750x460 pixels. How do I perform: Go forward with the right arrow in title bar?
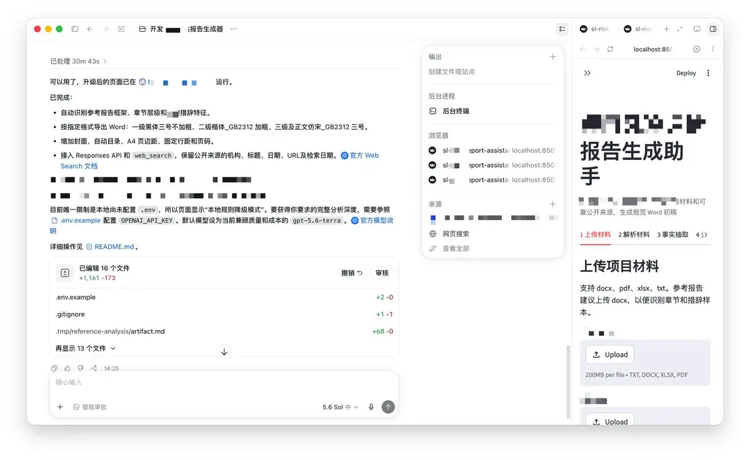click(106, 29)
